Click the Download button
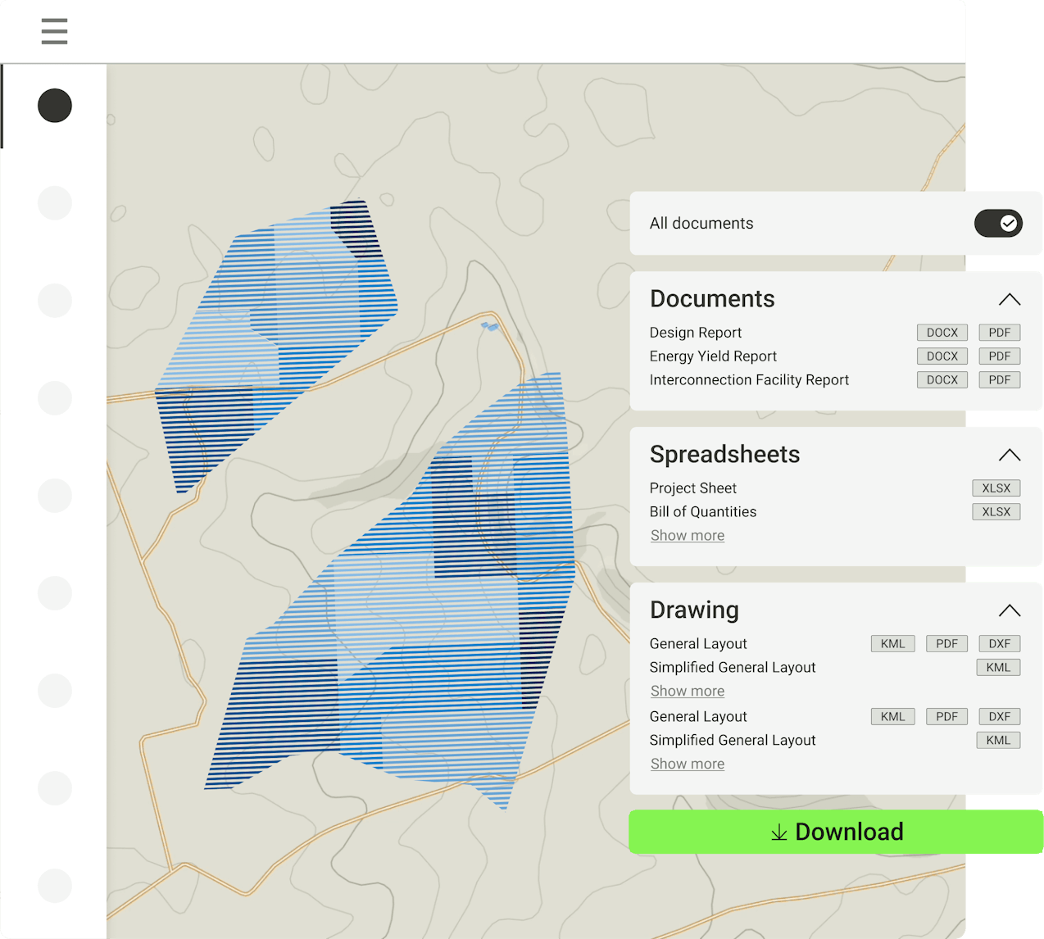1044x939 pixels. pos(836,832)
